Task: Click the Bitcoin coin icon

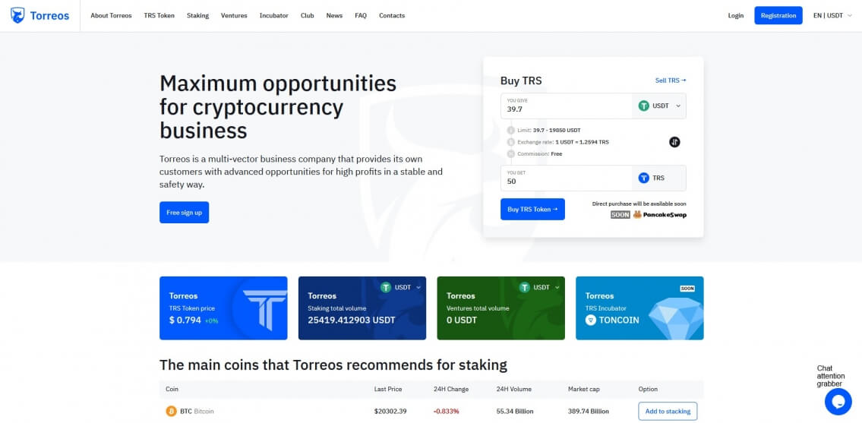Action: [x=171, y=411]
